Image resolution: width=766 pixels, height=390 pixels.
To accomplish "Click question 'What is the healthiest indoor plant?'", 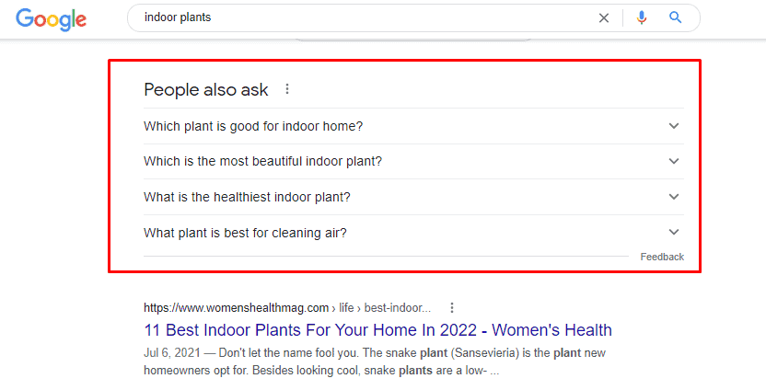I will (247, 197).
